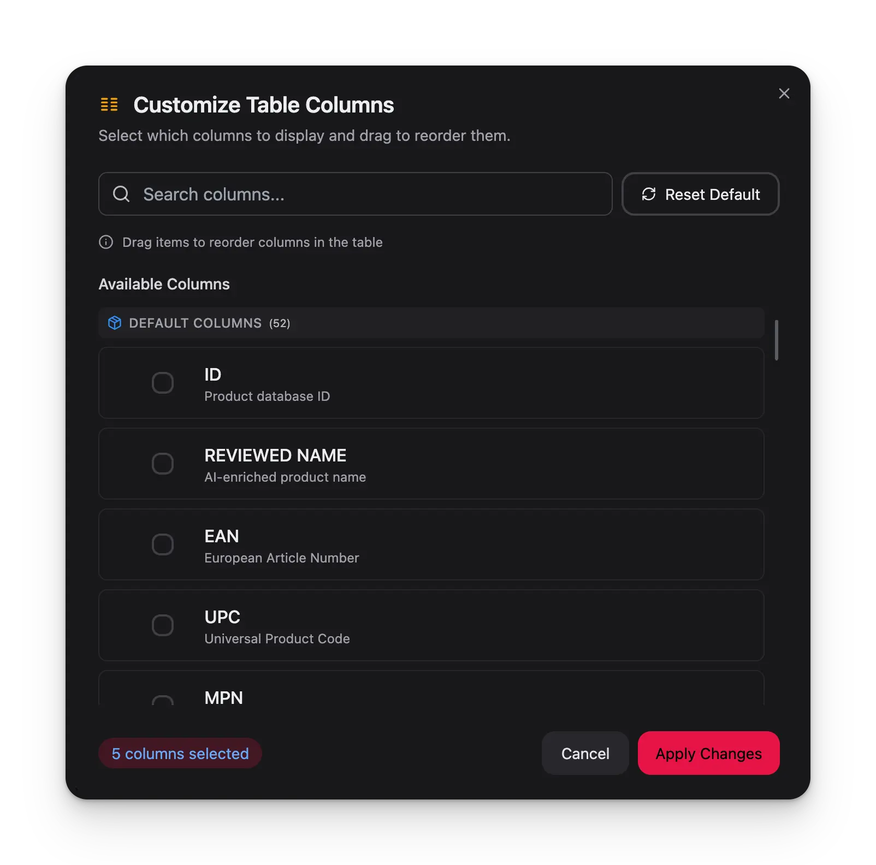Check the MPN column checkbox
This screenshot has height=865, width=876.
click(x=163, y=702)
